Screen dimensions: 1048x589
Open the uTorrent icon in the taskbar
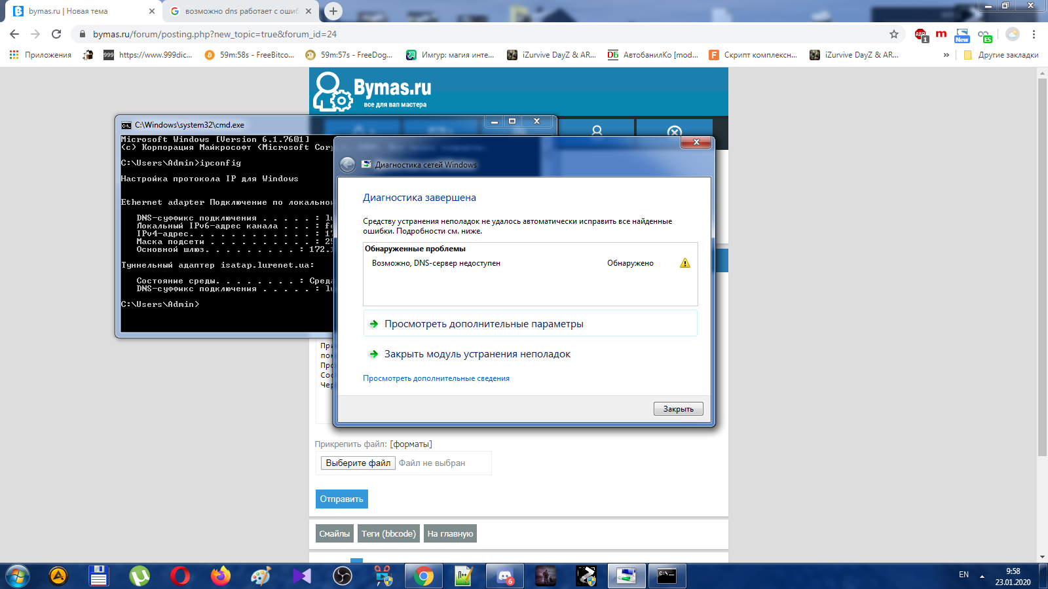(139, 576)
